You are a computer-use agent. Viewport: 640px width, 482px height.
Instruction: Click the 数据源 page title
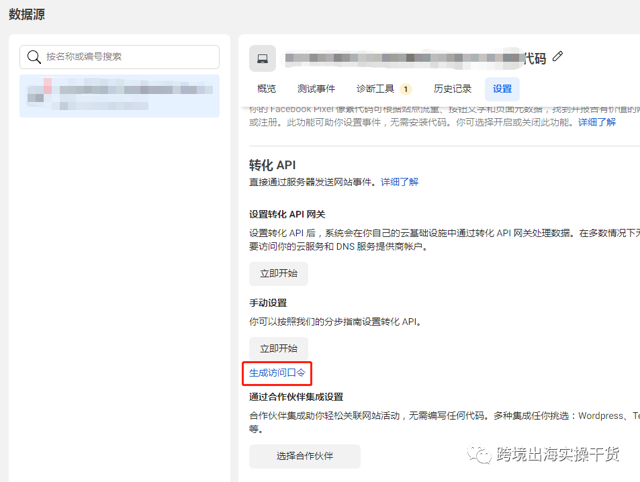(27, 14)
